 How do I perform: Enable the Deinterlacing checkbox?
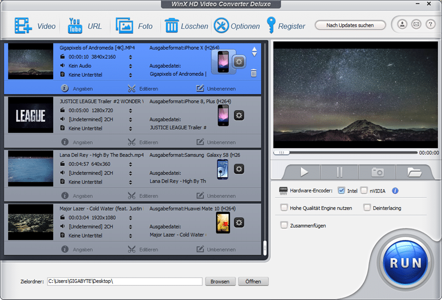click(367, 208)
